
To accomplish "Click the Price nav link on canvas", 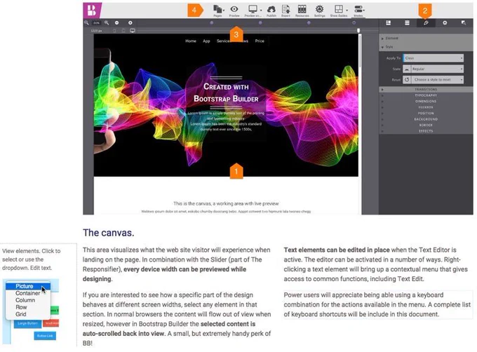I will pos(260,41).
